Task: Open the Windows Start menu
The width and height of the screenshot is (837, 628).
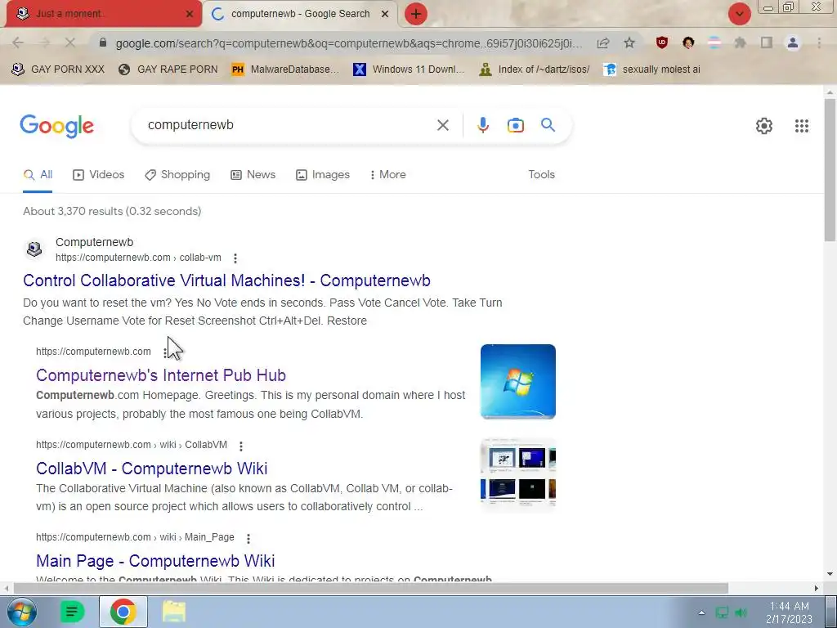Action: [x=22, y=612]
